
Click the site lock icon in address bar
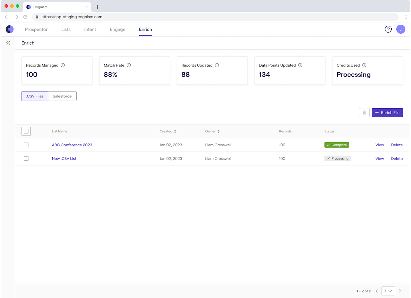click(x=37, y=17)
